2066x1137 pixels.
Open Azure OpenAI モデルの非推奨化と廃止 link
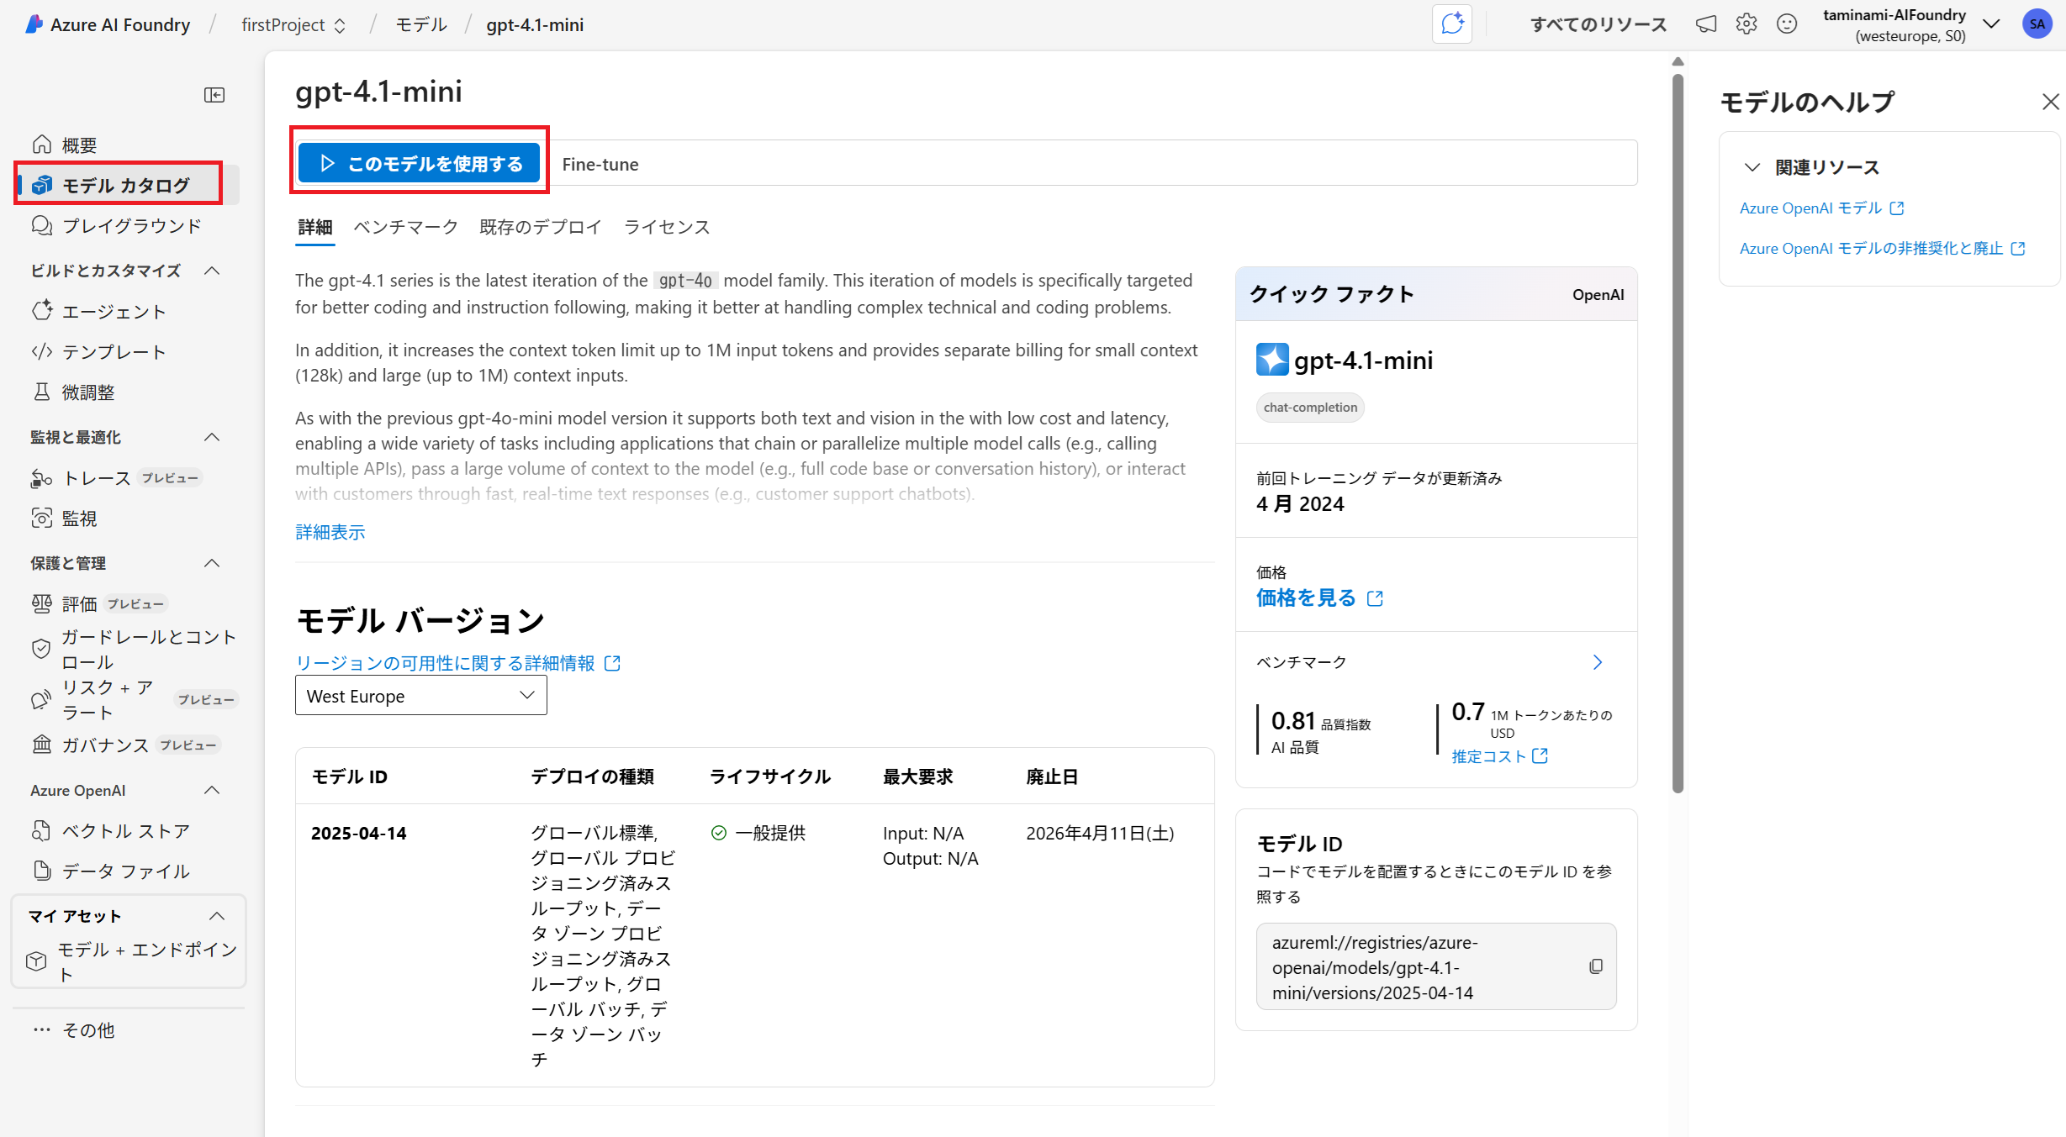click(x=1882, y=248)
